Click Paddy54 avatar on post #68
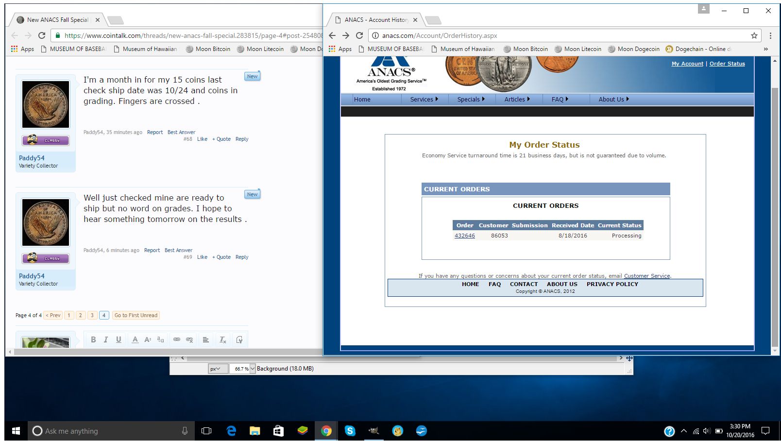The image size is (781, 441). click(46, 104)
